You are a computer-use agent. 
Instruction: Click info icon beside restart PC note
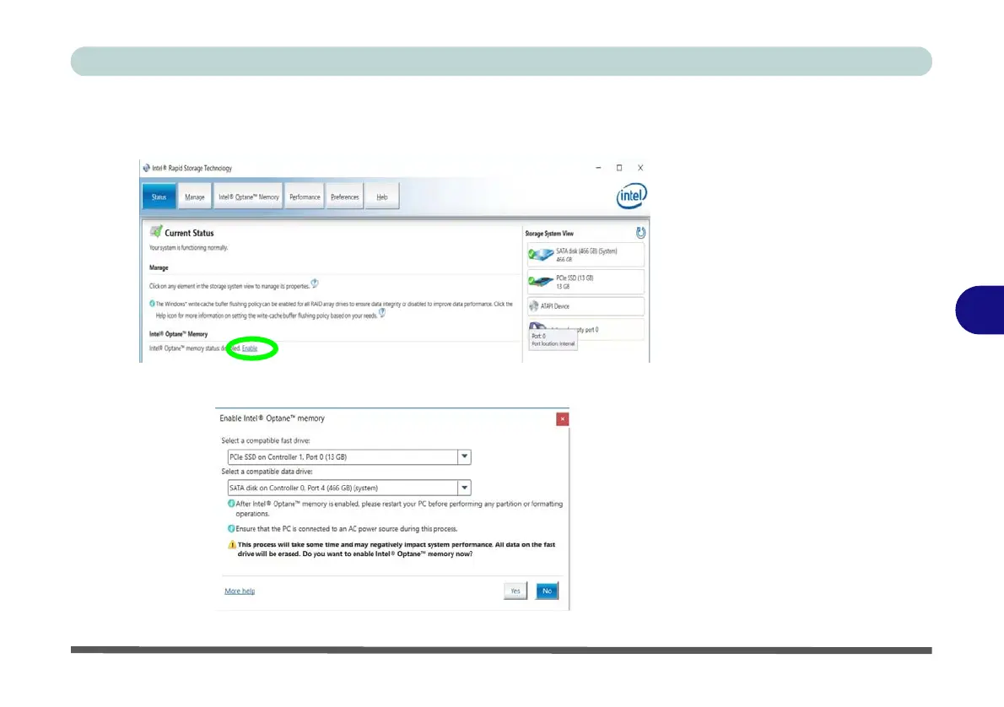tap(231, 504)
